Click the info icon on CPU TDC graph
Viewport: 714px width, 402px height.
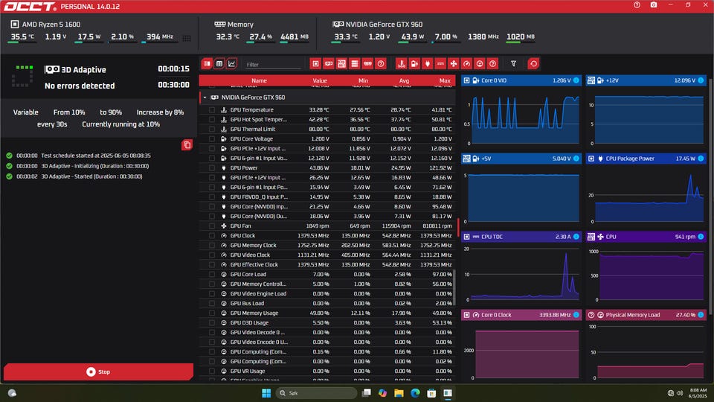click(576, 237)
